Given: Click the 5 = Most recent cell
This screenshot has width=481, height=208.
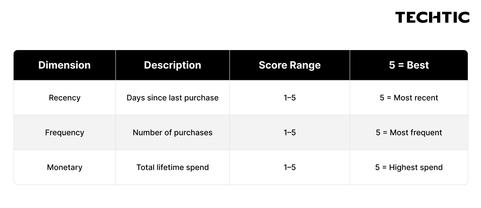Looking at the screenshot, I should [x=409, y=98].
